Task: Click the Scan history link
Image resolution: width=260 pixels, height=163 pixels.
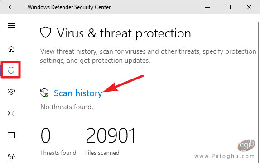Action: click(78, 93)
